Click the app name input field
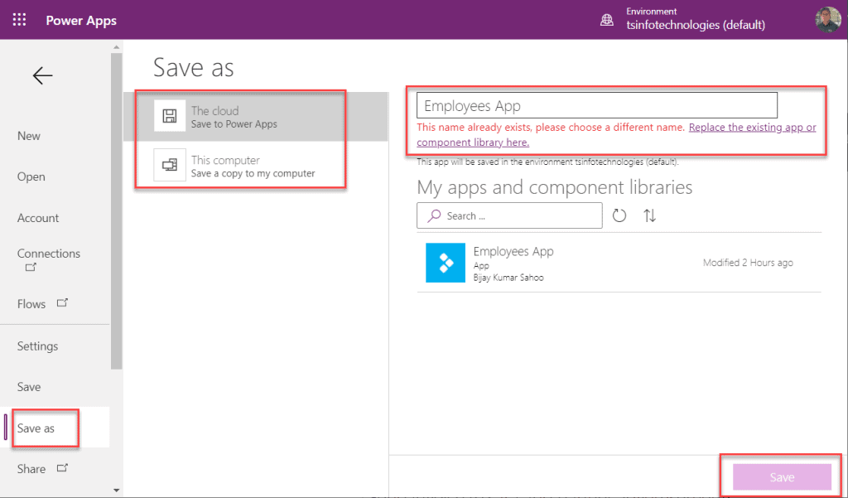This screenshot has width=848, height=498. point(597,105)
